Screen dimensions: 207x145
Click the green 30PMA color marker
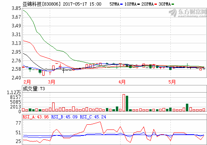173,4
